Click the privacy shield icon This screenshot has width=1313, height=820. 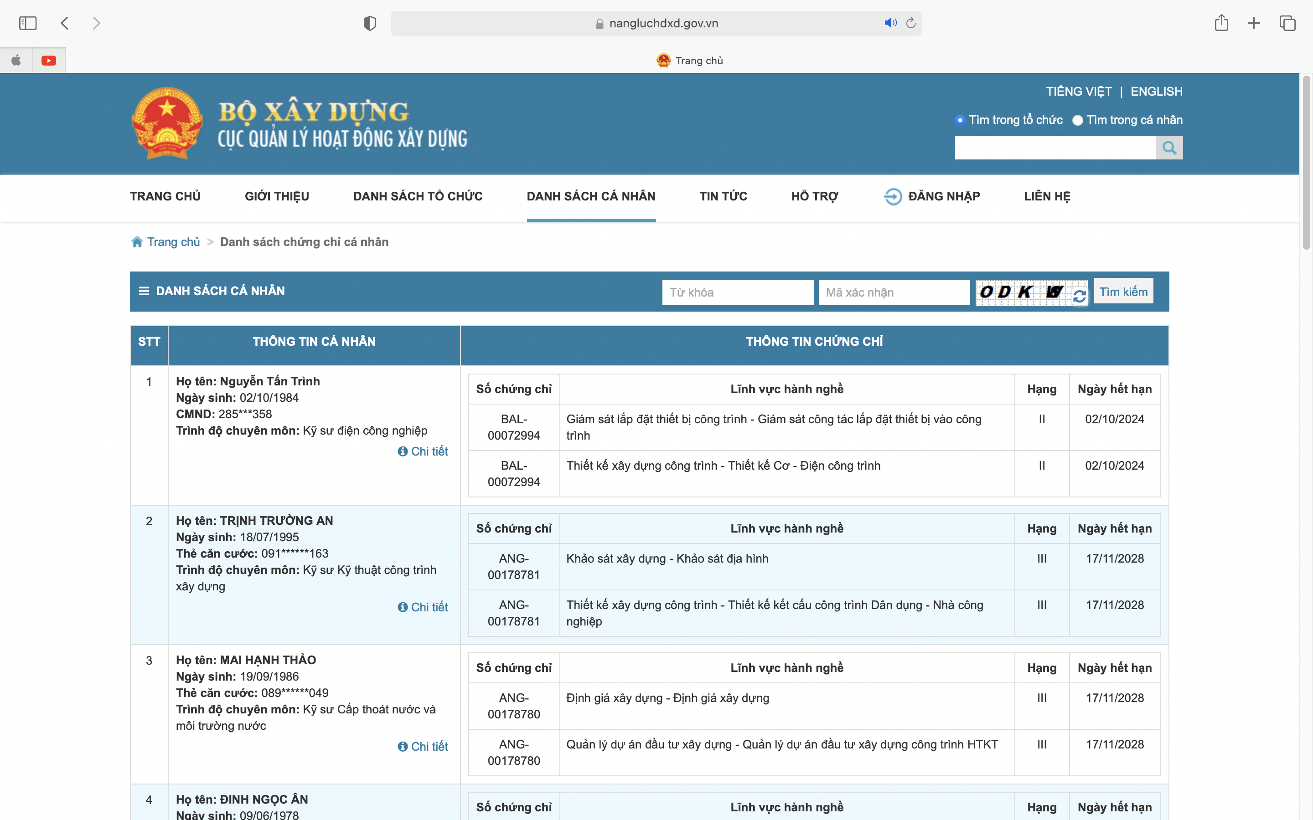coord(369,23)
